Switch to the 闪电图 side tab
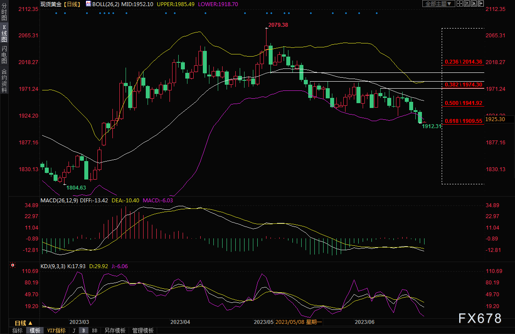Screen dimensions: 515x334 click(x=4, y=55)
